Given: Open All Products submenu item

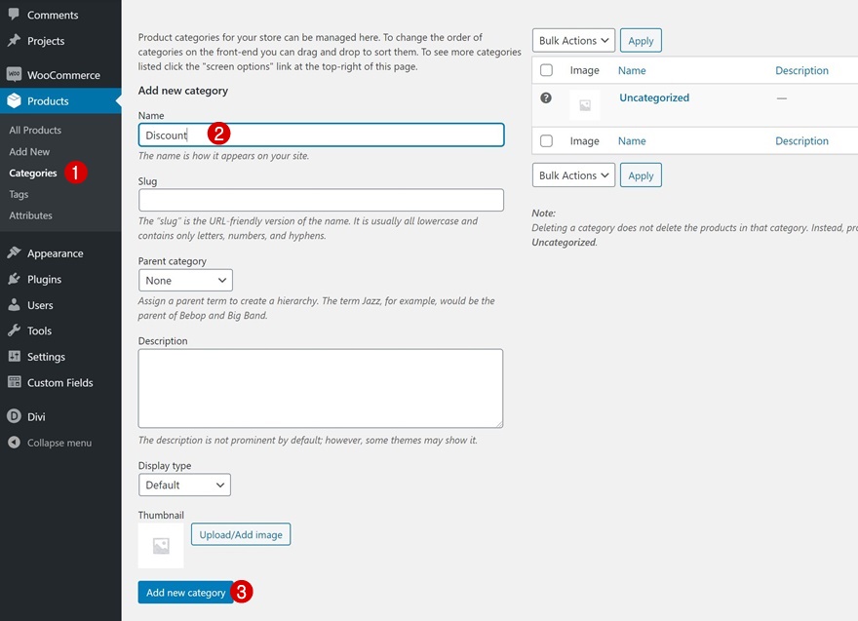Looking at the screenshot, I should pos(35,131).
